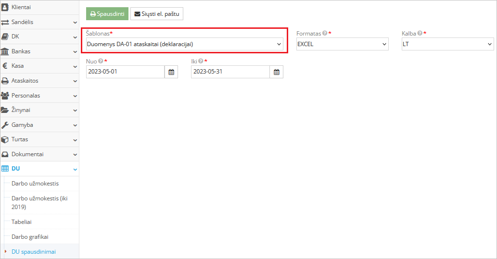This screenshot has height=259, width=497.
Task: Click help icon beside Formatas label
Action: pos(325,34)
